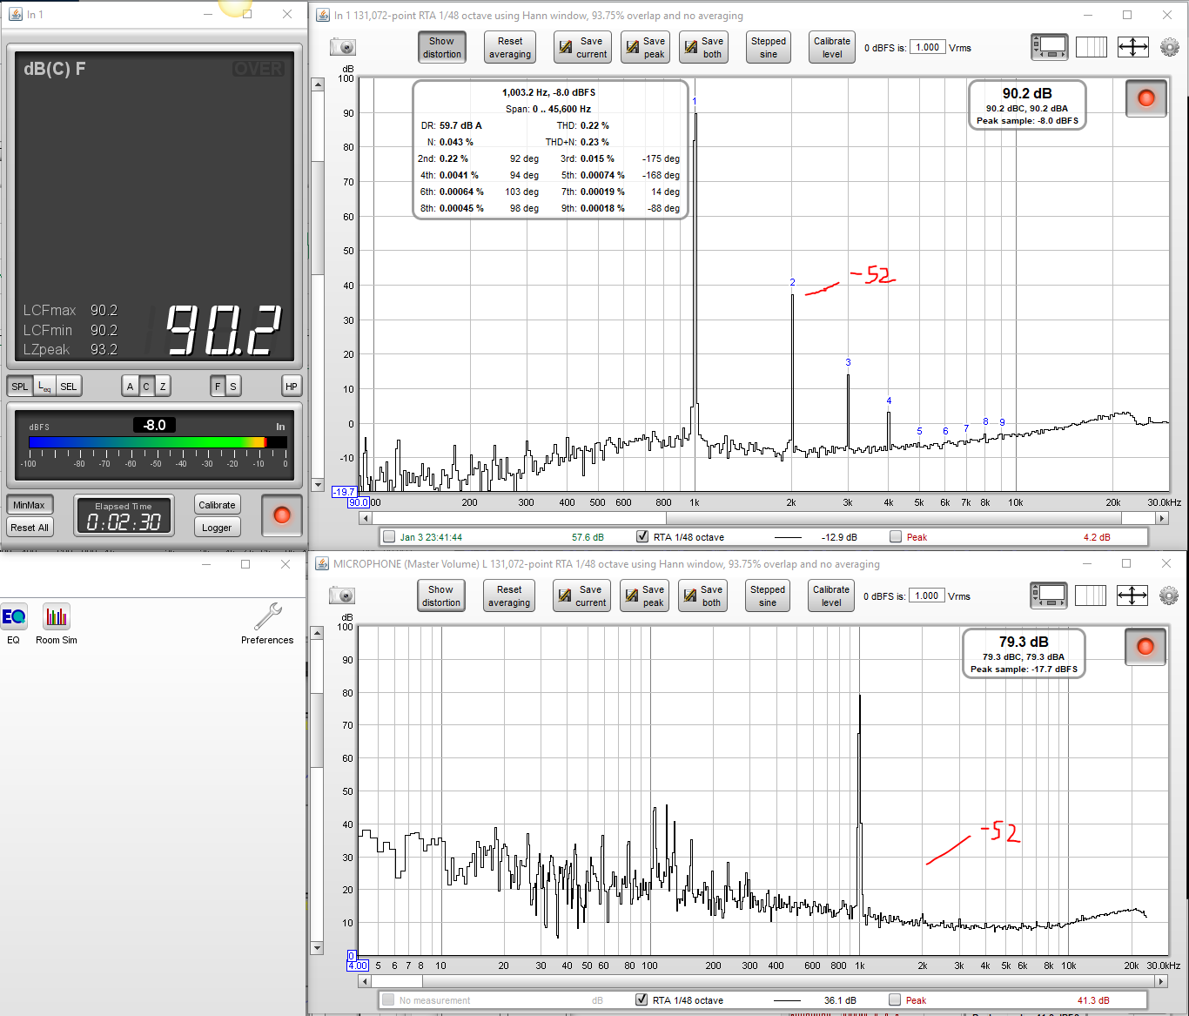Click horizontal scrollbar right arrow of upper graph
The width and height of the screenshot is (1189, 1016).
1162,518
